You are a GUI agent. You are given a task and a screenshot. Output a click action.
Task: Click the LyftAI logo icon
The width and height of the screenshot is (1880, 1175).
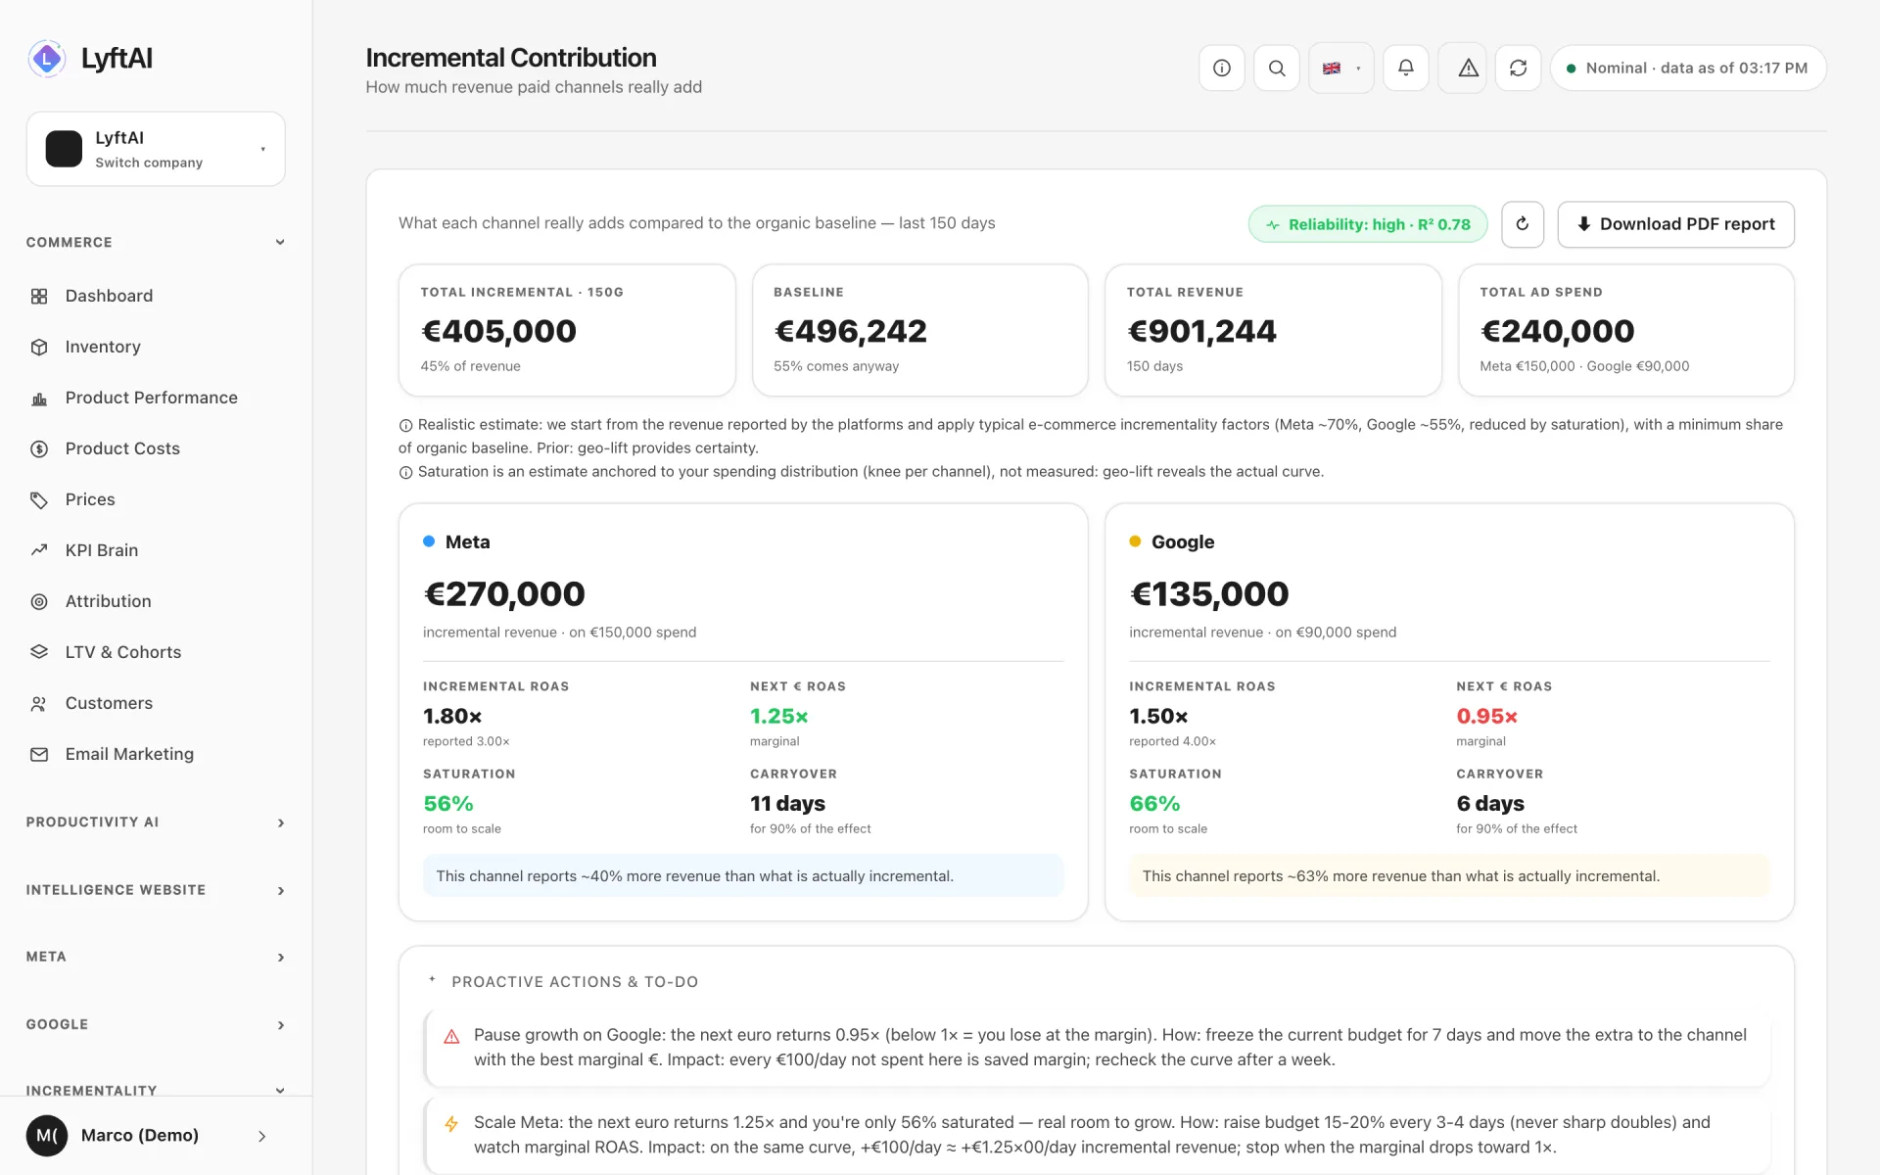click(47, 59)
